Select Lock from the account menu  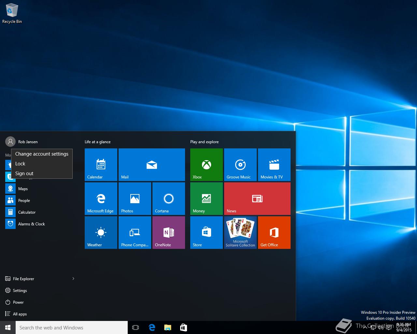42,164
